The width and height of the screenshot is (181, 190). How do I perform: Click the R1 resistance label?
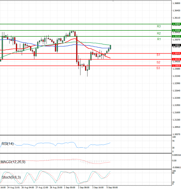click(x=159, y=39)
